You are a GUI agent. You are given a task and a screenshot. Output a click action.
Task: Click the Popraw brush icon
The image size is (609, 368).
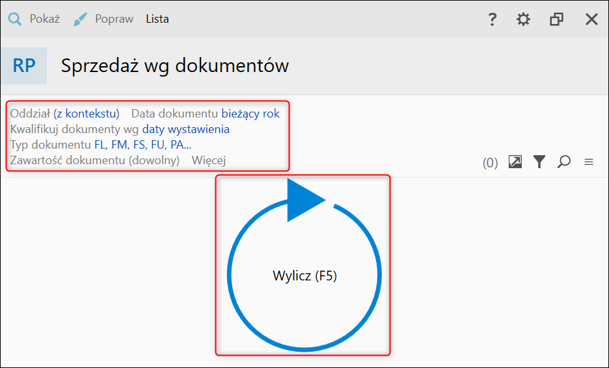point(80,19)
